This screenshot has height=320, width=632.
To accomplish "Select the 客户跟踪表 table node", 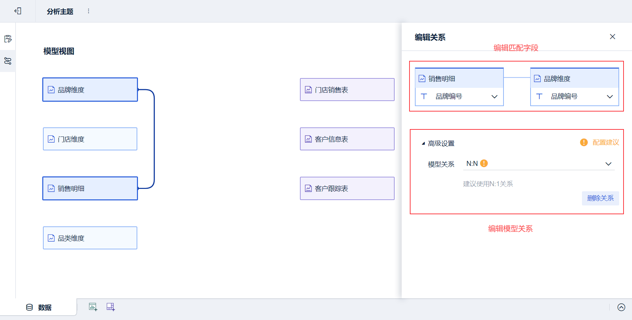I will click(347, 188).
